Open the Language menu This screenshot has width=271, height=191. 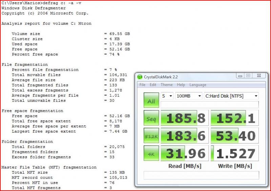click(198, 85)
